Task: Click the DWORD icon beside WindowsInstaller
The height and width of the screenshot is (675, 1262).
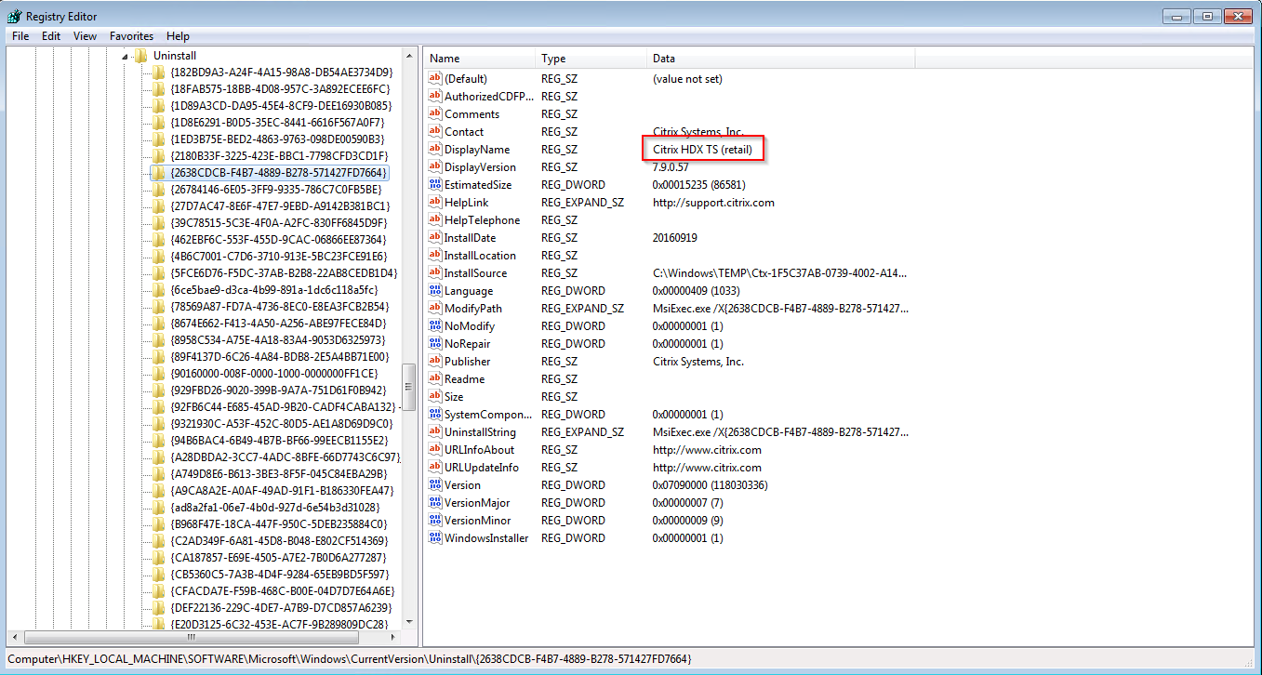Action: click(x=434, y=538)
